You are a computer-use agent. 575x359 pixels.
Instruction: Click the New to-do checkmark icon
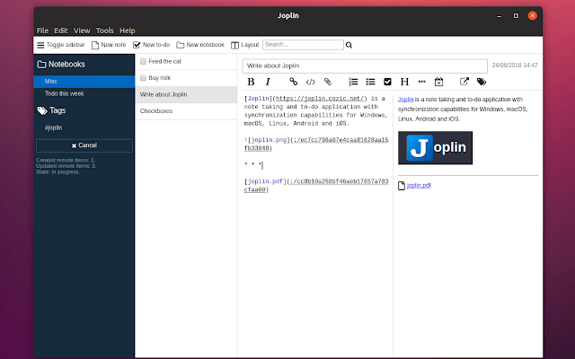pyautogui.click(x=137, y=45)
